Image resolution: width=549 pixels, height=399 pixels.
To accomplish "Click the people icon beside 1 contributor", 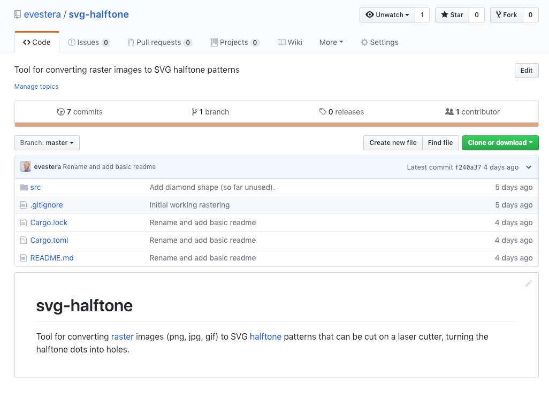I will [449, 112].
